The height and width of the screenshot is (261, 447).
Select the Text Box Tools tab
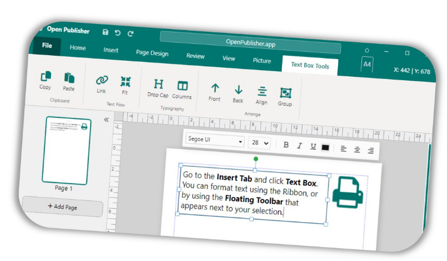tap(310, 66)
